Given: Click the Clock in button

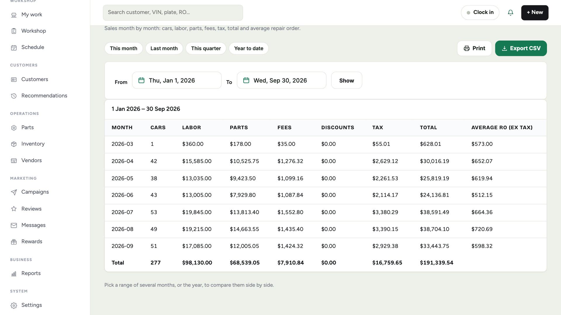Looking at the screenshot, I should tap(480, 13).
